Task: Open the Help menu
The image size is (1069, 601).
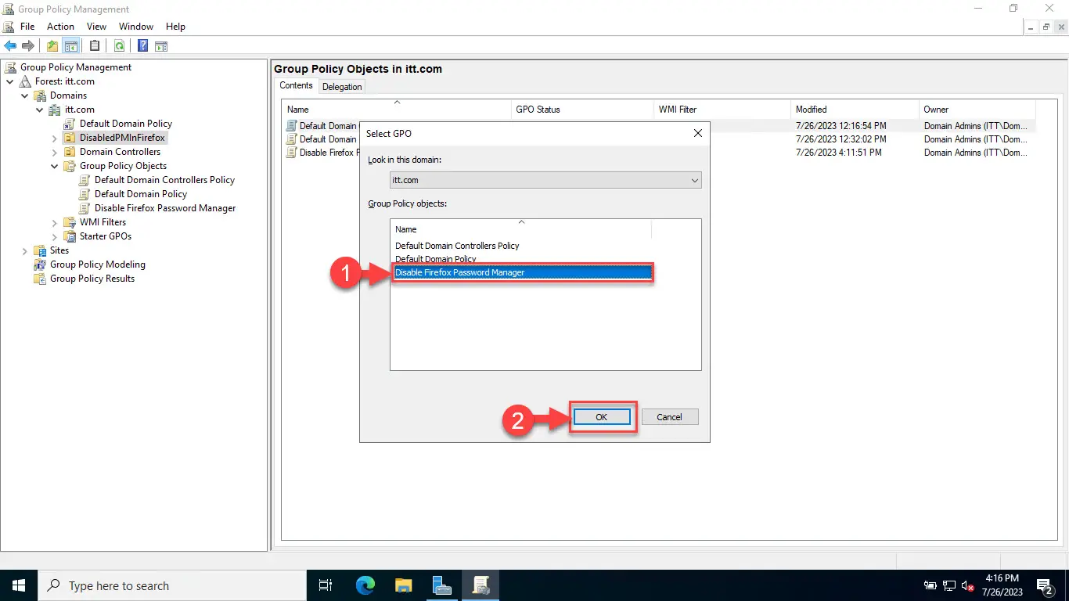Action: click(175, 27)
